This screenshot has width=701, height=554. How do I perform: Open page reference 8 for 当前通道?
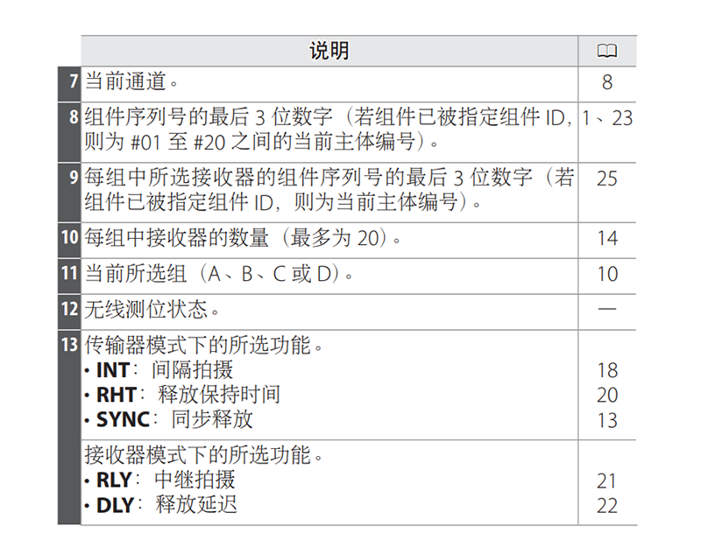[607, 83]
